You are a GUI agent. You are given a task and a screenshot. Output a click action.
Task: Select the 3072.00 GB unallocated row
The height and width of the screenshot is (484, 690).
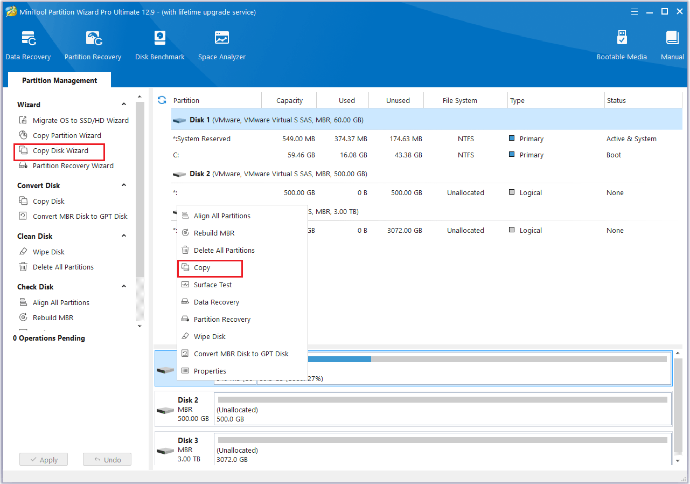pyautogui.click(x=427, y=230)
